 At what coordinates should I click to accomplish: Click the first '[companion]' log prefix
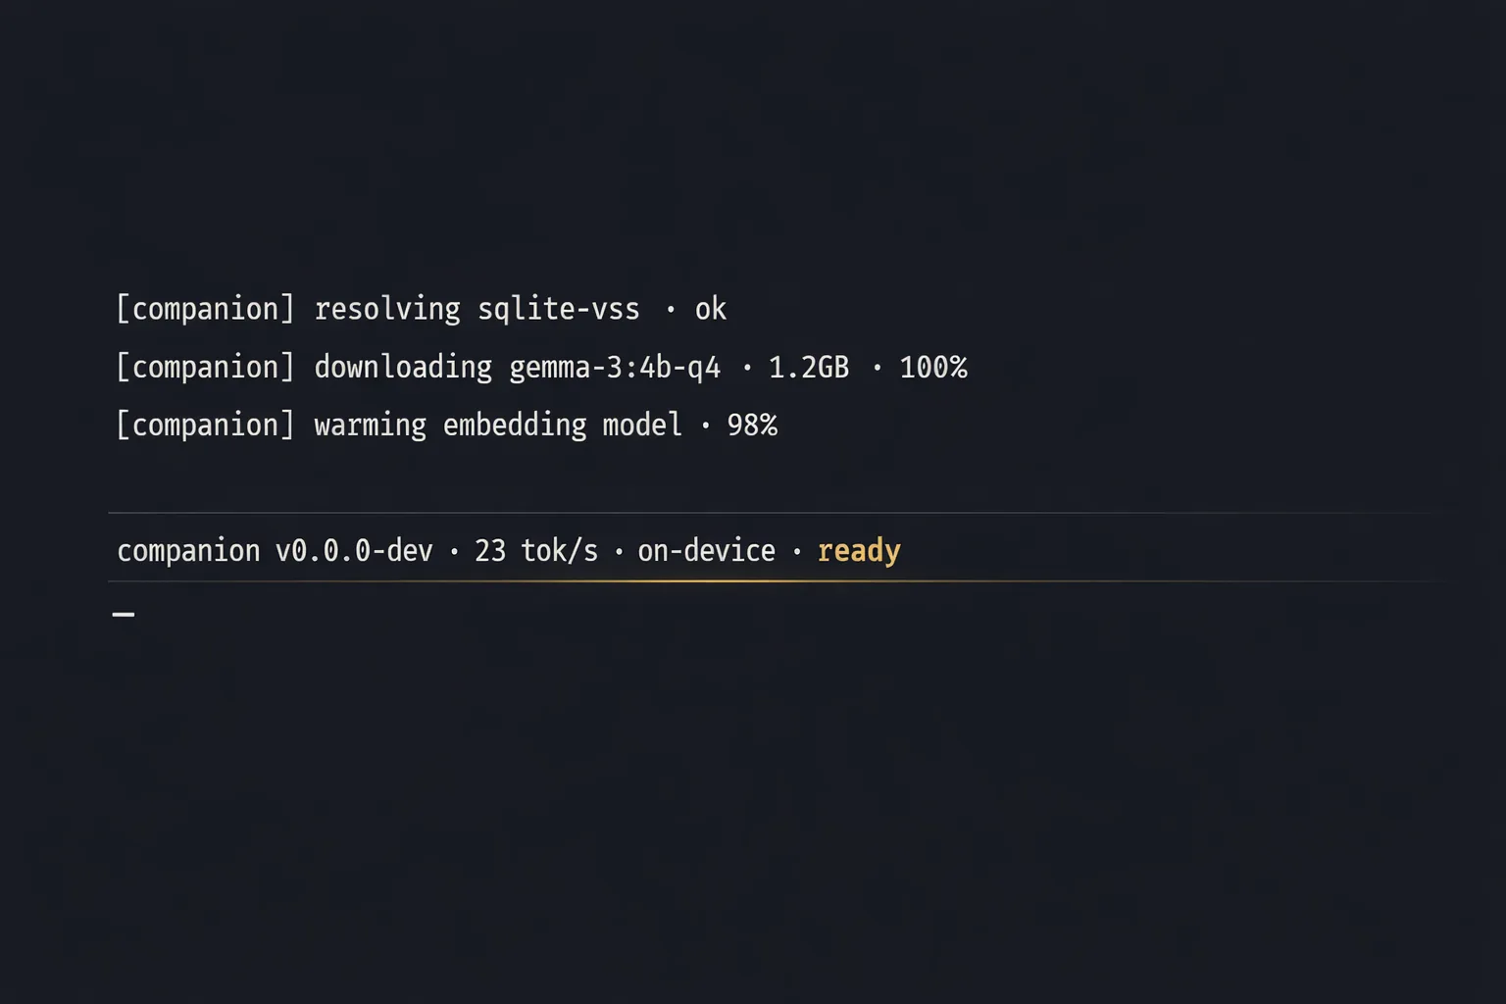click(205, 309)
